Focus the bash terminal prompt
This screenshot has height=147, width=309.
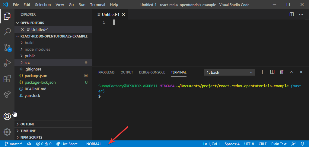coord(100,96)
